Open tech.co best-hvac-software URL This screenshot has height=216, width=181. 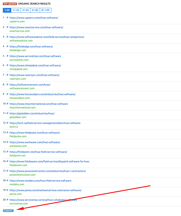pyautogui.click(x=45, y=123)
